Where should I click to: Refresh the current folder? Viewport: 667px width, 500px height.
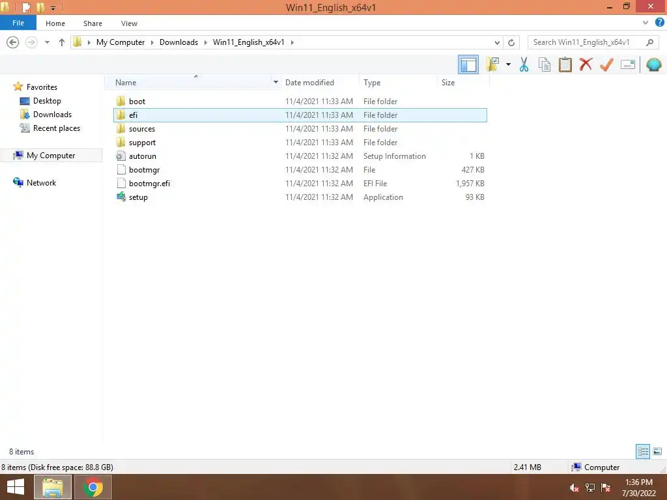511,42
